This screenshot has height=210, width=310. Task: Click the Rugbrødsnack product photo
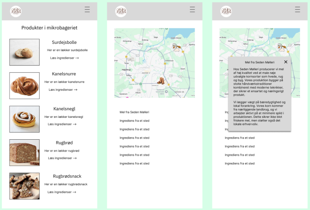(x=25, y=186)
